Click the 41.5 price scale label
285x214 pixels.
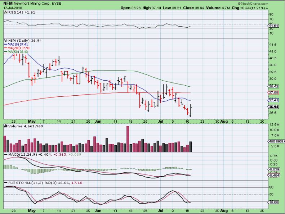click(273, 45)
